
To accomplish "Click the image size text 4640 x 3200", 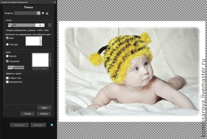I will click(x=43, y=30).
